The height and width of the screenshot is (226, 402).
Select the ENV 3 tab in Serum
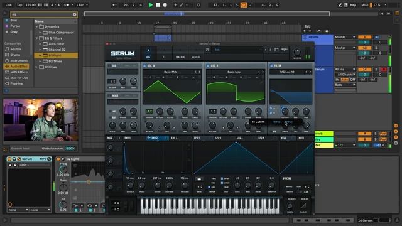pyautogui.click(x=174, y=138)
